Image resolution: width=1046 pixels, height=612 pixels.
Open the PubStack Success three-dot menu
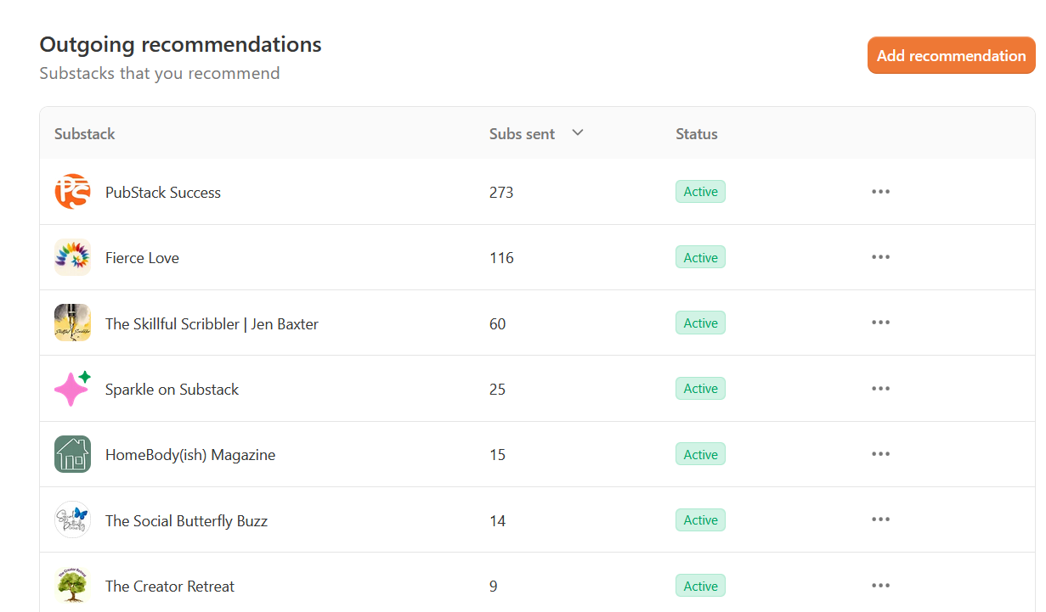tap(880, 192)
